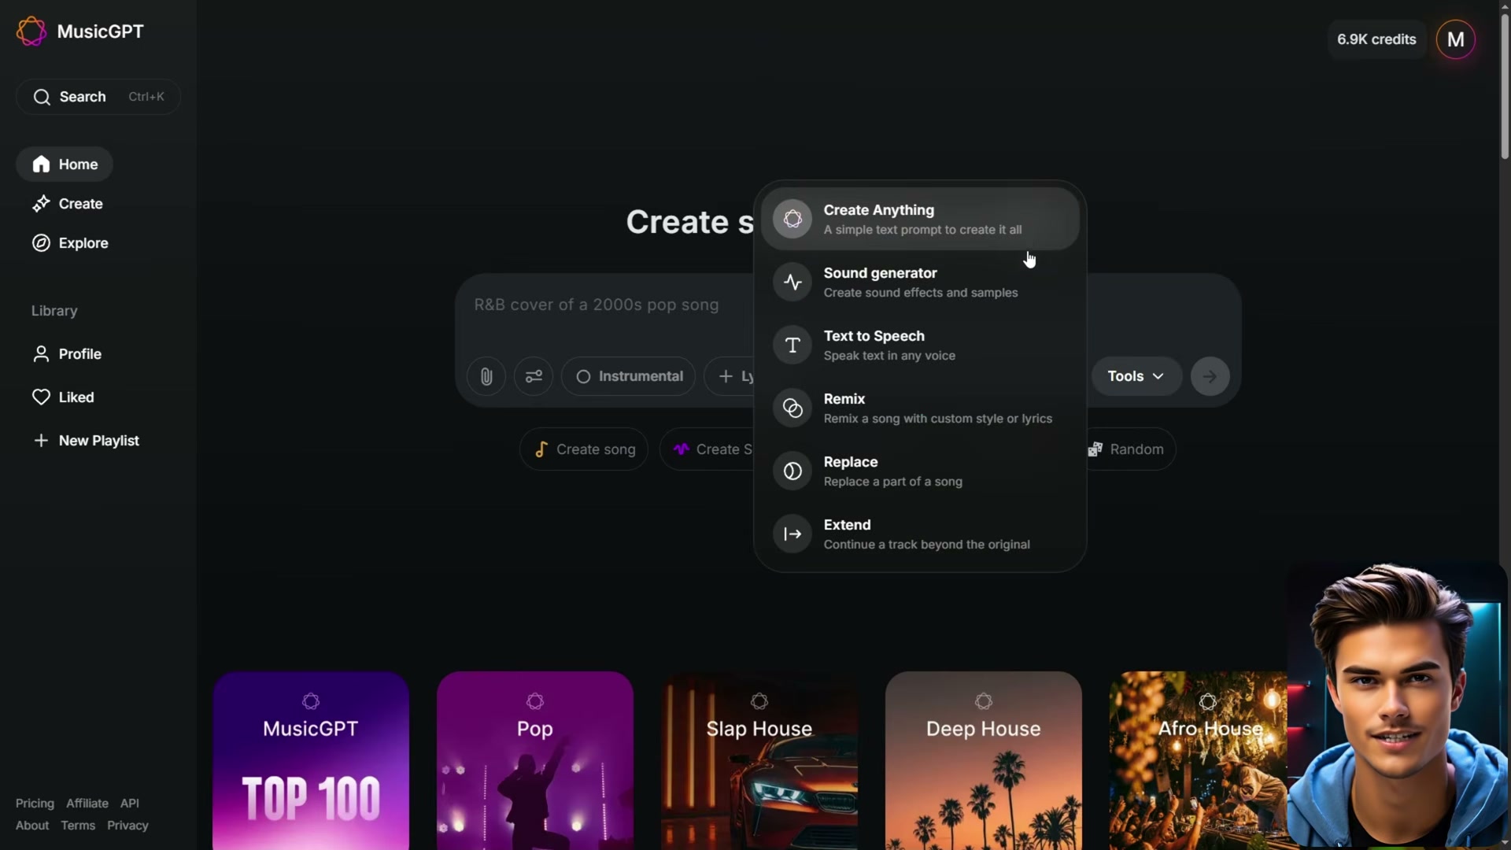
Task: Open the advanced settings sliders icon
Action: [534, 376]
